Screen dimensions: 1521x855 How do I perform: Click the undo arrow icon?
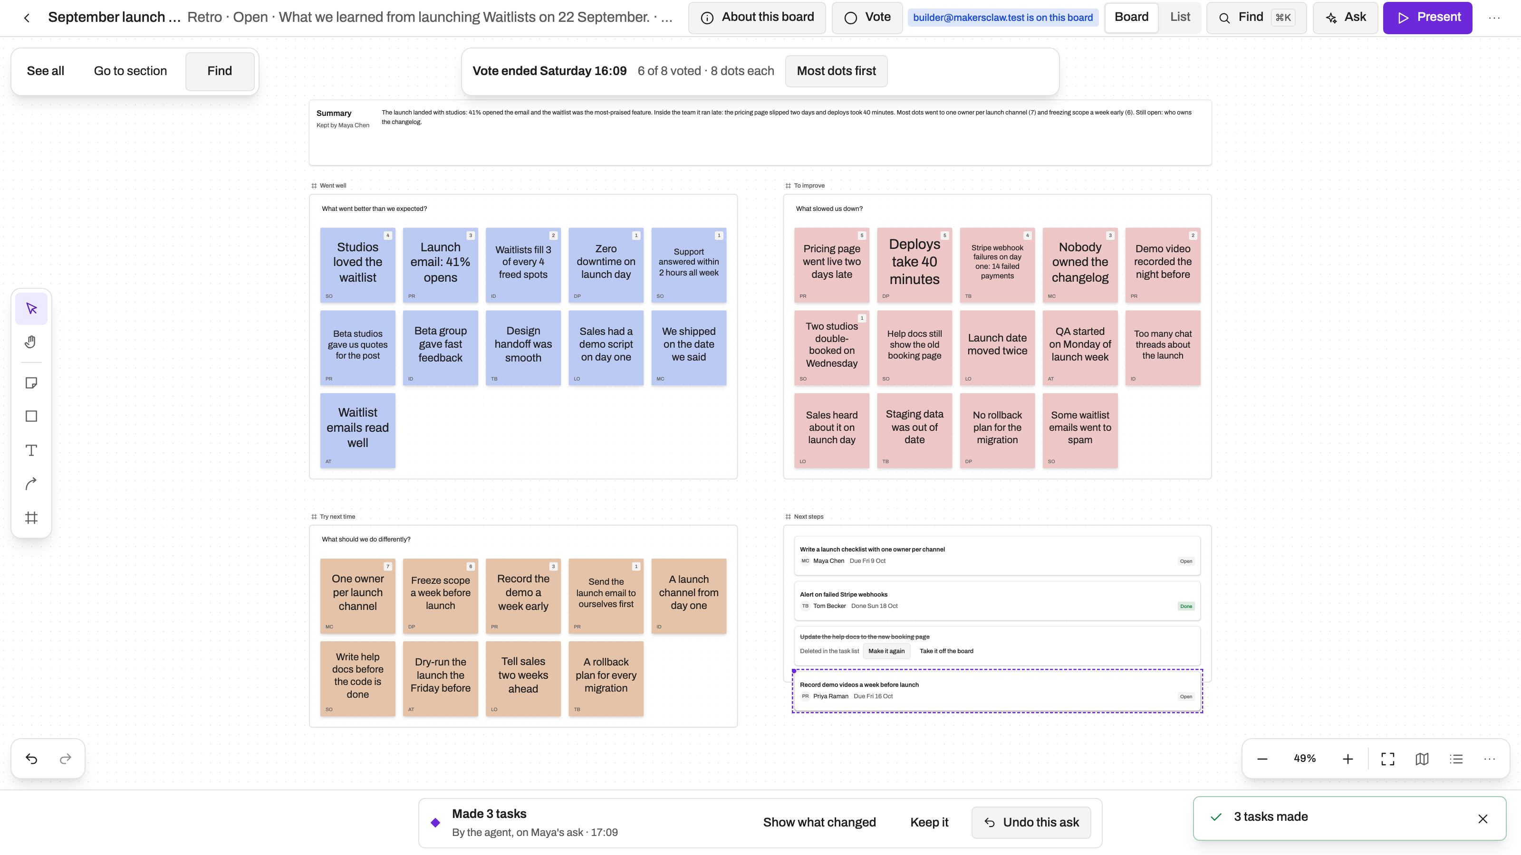[31, 759]
